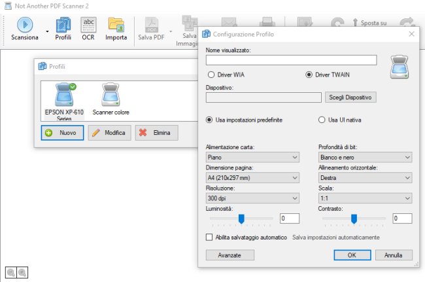Click the Nome visualizzato text field

point(291,60)
